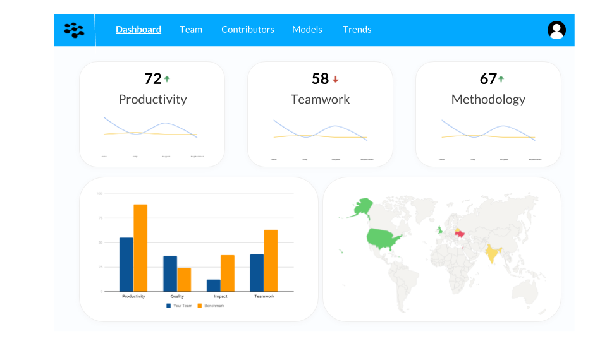Click the app logo in the navbar
The image size is (607, 341).
pos(74,30)
